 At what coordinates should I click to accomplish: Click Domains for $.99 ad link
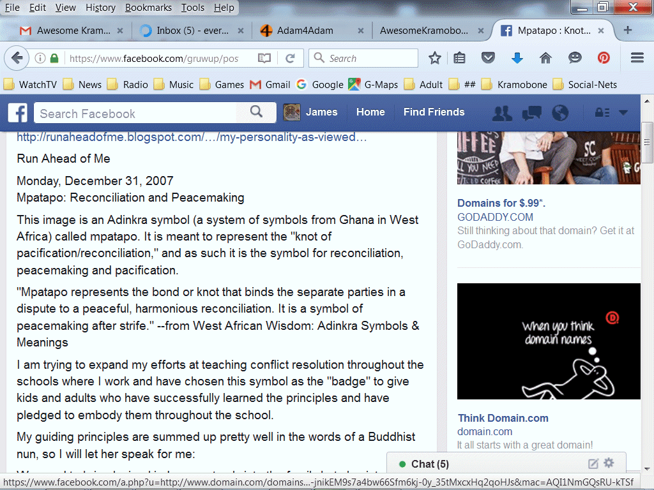[501, 203]
